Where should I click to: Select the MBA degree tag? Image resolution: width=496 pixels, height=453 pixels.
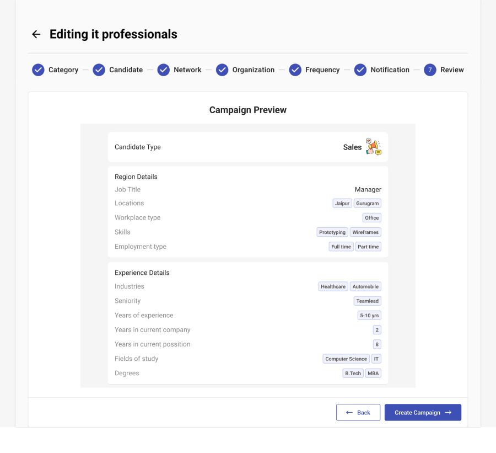(x=373, y=374)
